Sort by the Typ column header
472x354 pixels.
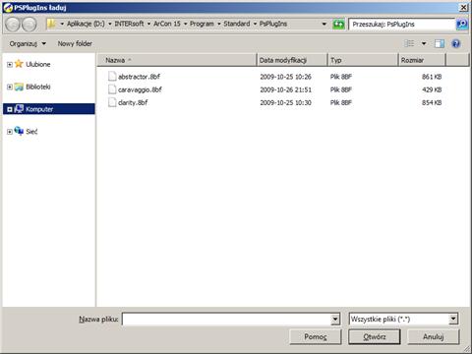(363, 60)
